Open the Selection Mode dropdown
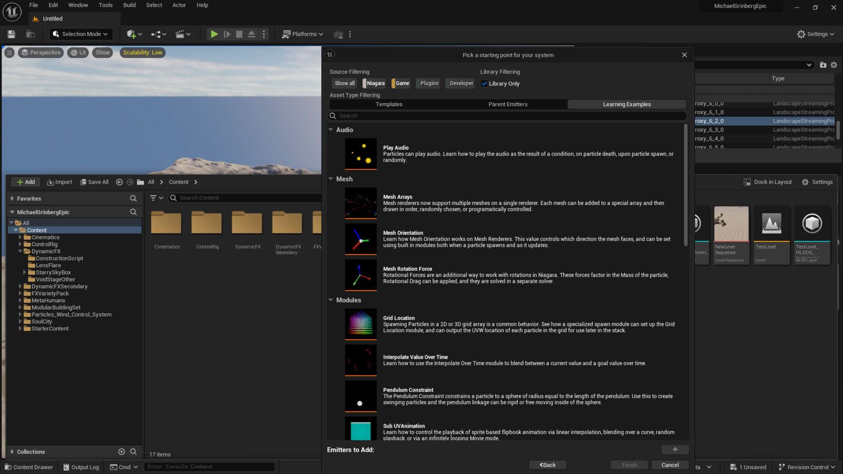Image resolution: width=843 pixels, height=474 pixels. click(81, 34)
